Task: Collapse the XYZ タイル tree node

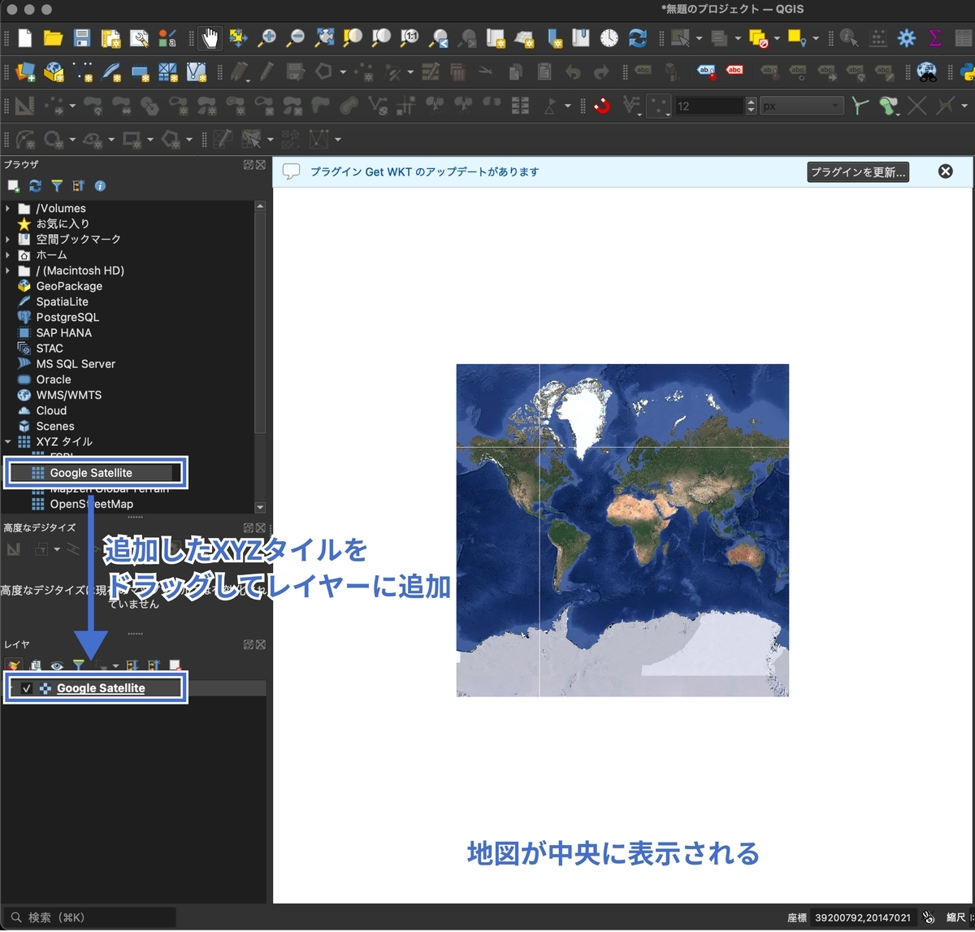Action: tap(8, 442)
